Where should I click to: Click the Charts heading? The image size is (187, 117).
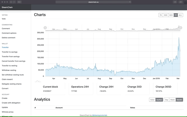tap(40, 15)
